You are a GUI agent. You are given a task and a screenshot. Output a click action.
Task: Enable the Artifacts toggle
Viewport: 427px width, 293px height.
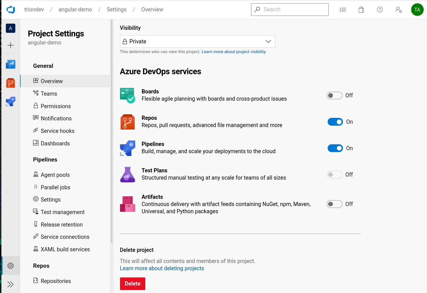[334, 204]
